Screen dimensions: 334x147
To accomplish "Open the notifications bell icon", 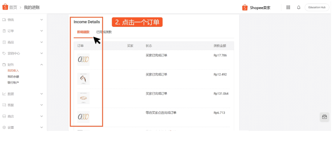I will (299, 7).
